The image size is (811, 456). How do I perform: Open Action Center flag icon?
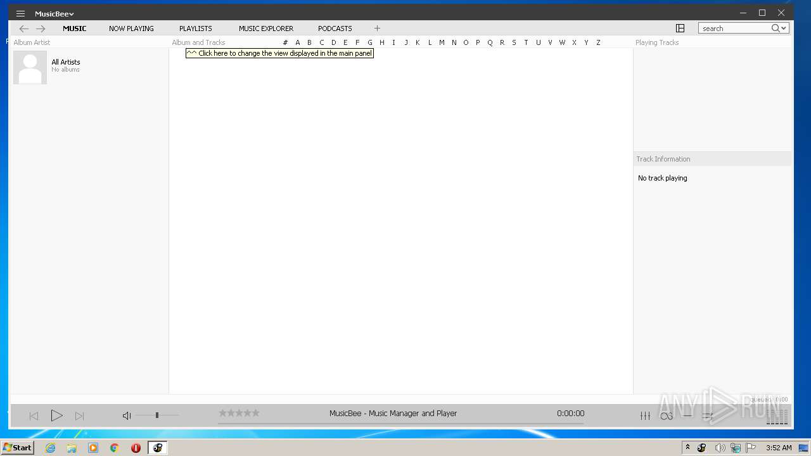click(752, 448)
